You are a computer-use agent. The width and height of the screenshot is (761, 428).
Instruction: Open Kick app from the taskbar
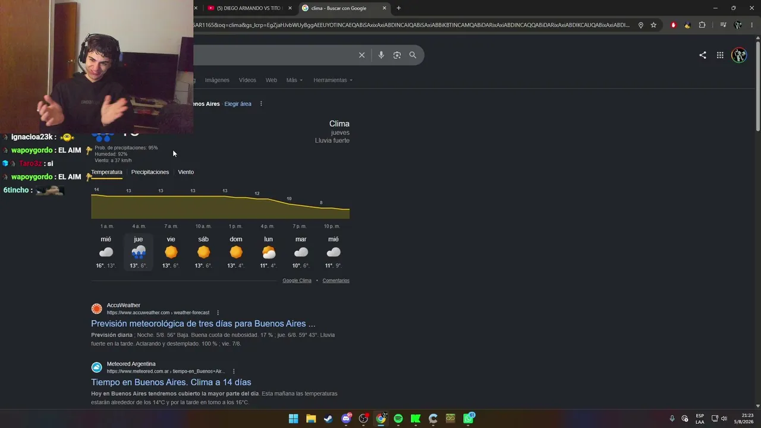[416, 418]
